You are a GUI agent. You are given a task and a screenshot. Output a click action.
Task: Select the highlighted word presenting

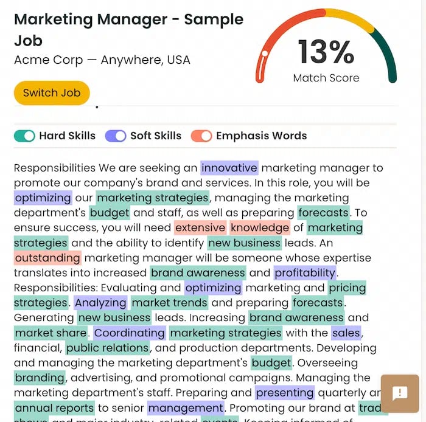[x=285, y=393]
